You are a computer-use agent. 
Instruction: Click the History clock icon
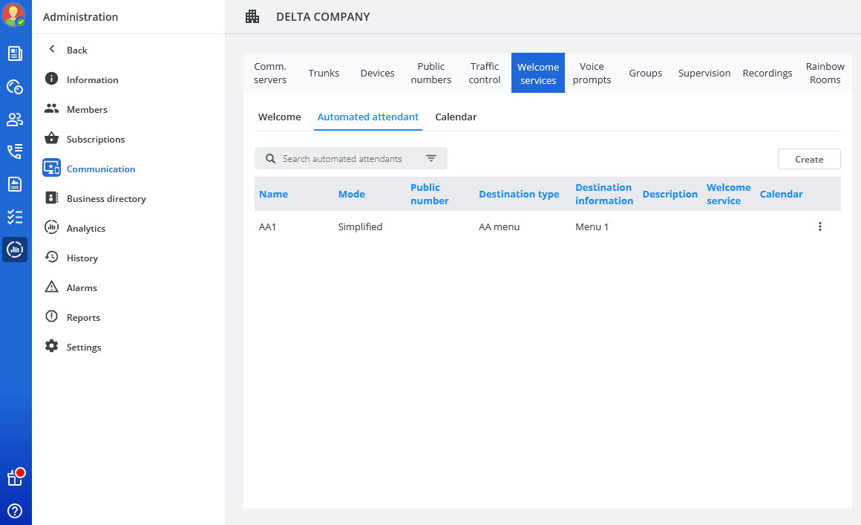pyautogui.click(x=51, y=258)
